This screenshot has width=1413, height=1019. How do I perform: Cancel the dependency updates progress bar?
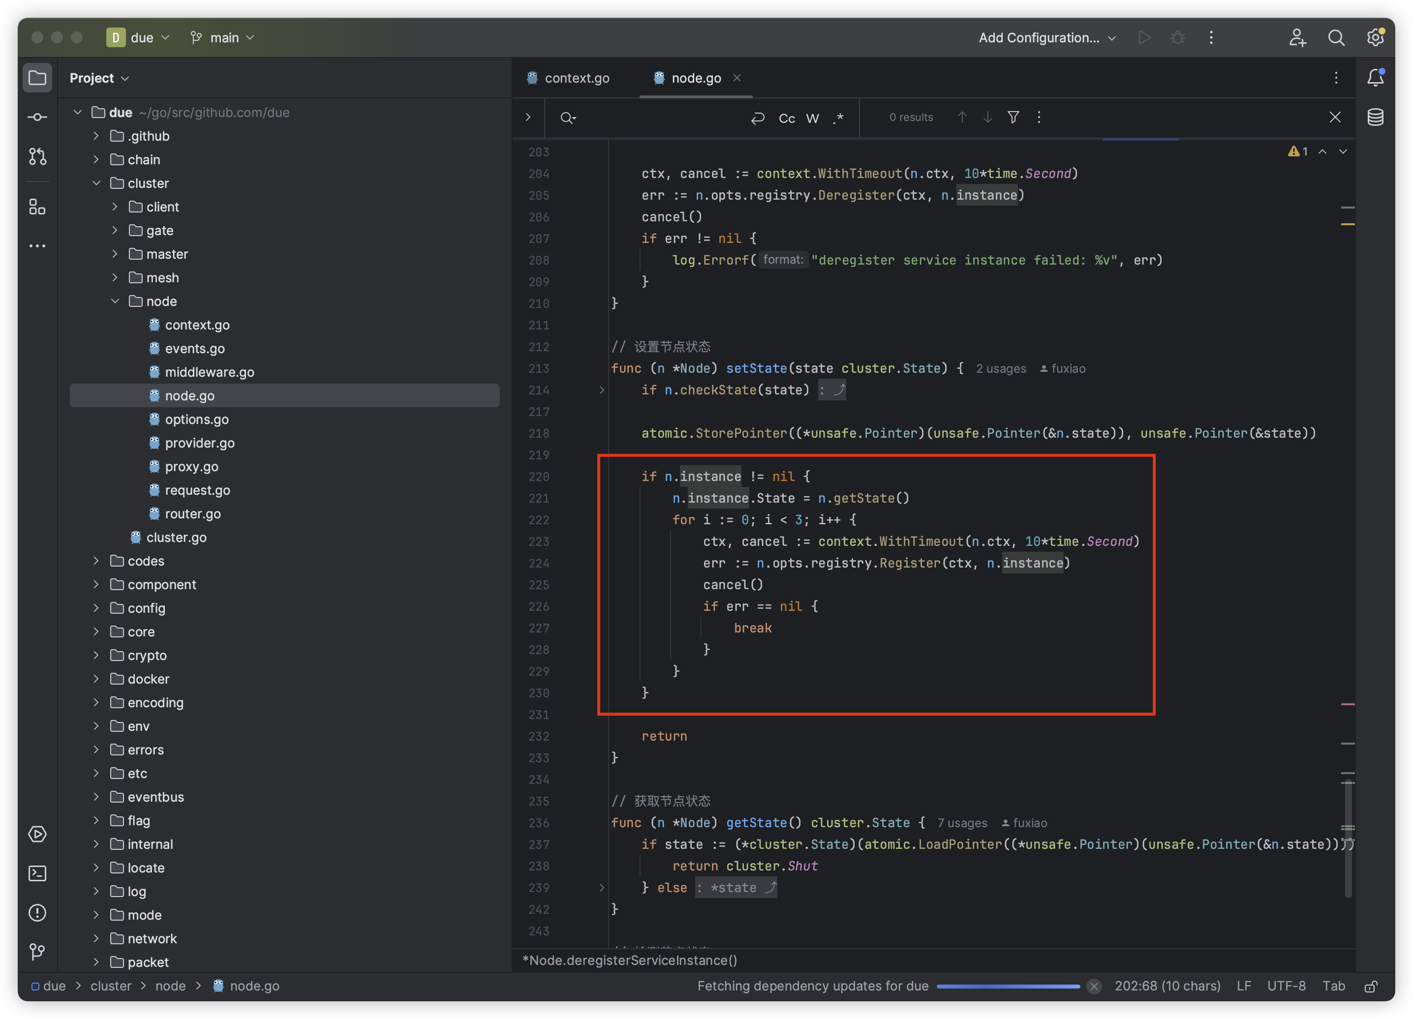[x=1095, y=986]
